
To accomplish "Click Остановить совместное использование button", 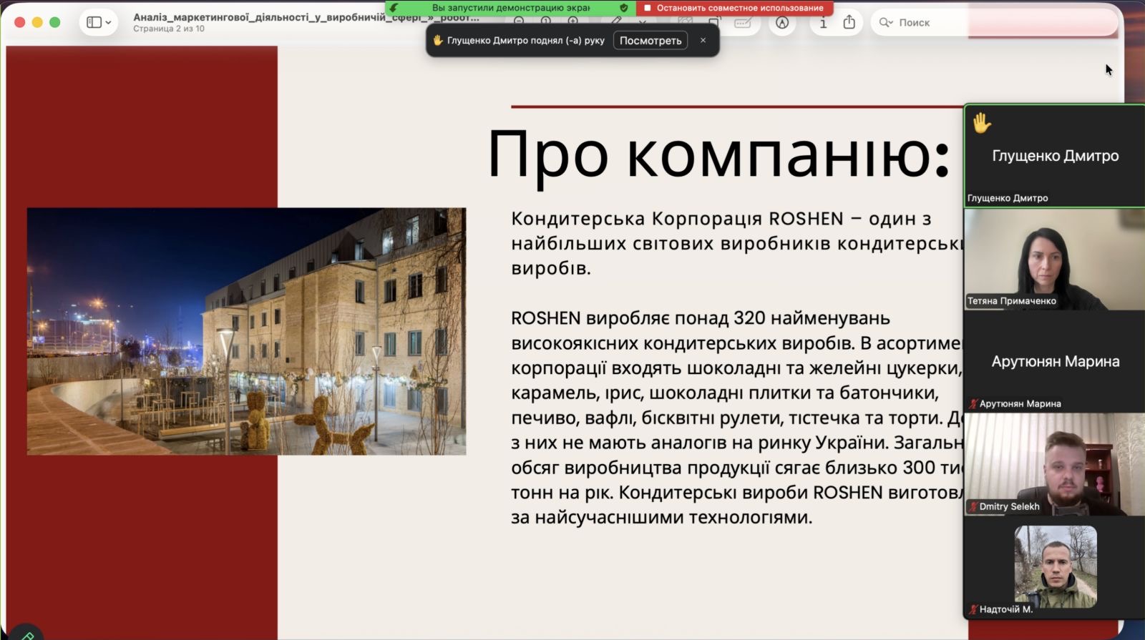I will 734,8.
